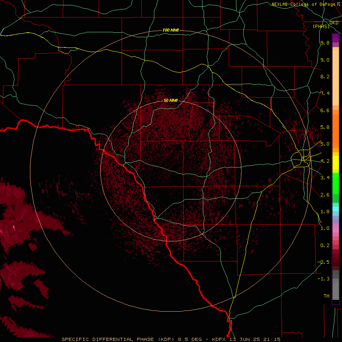The image size is (342, 342).
Task: Click the 9.0 value on the color scale
Action: click(325, 60)
